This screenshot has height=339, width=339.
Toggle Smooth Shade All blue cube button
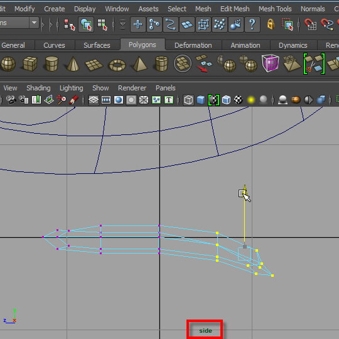coord(201,100)
